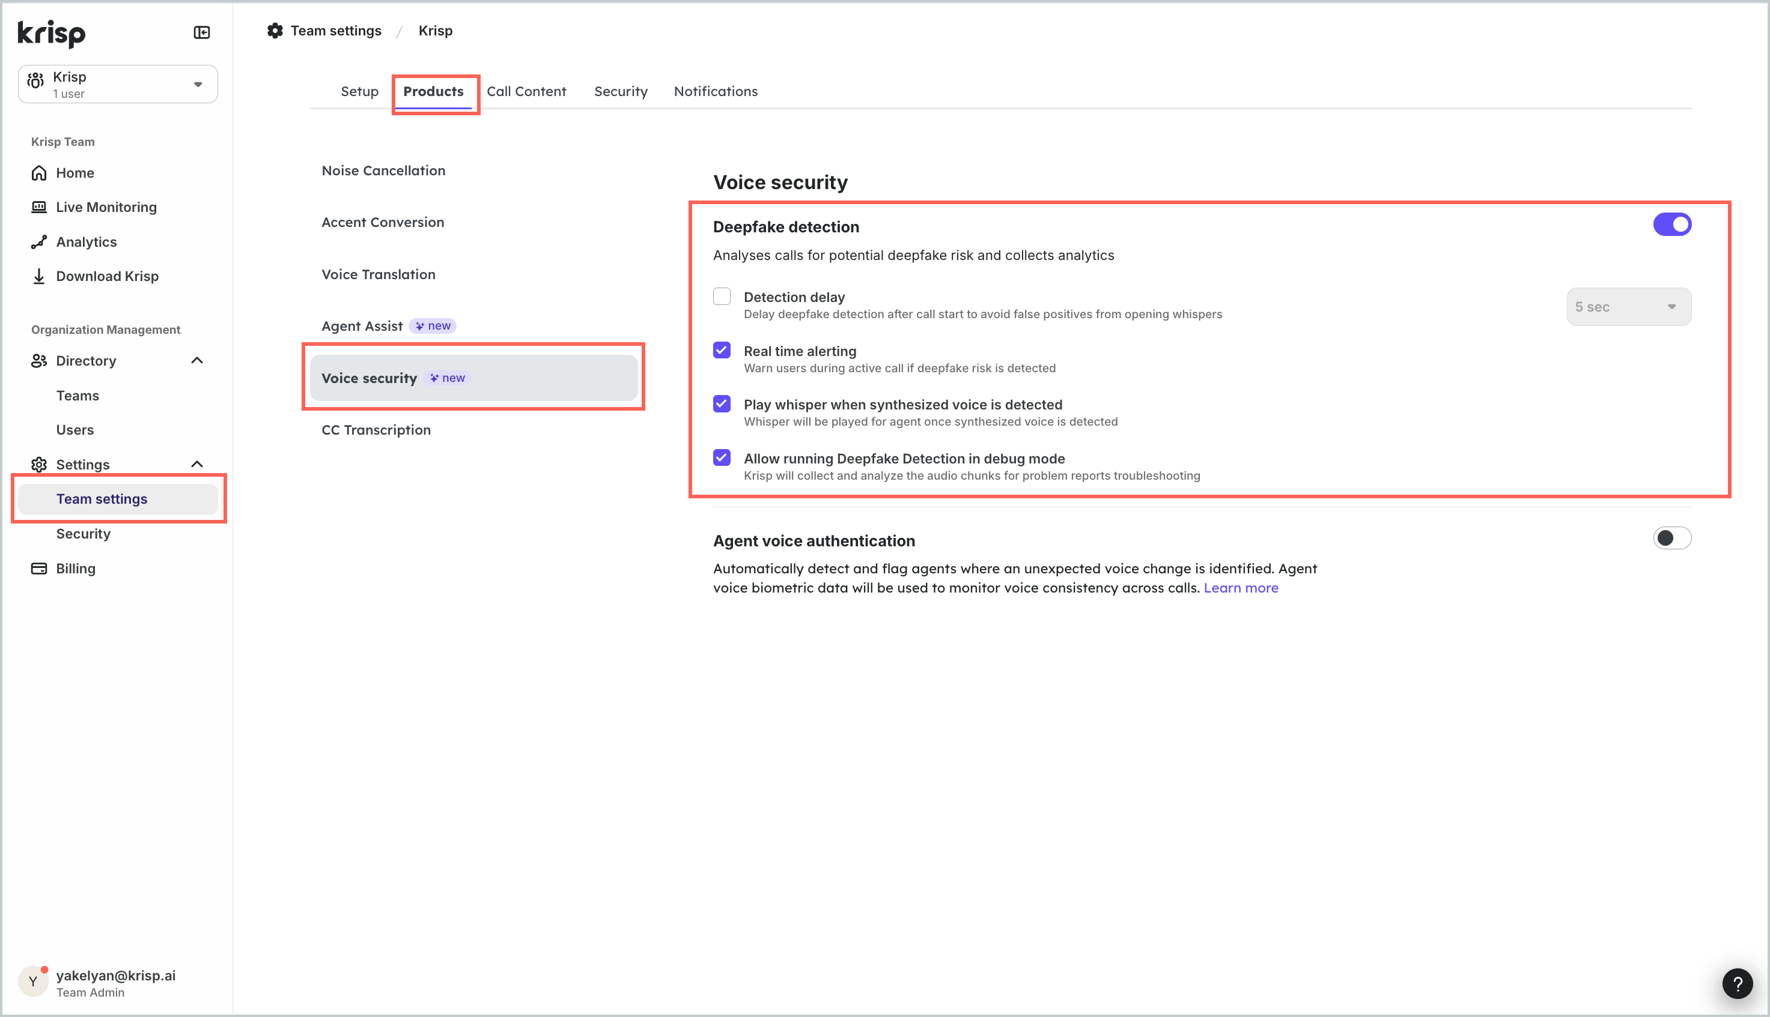Viewport: 1770px width, 1017px height.
Task: Click the '1 user' text under Krisp
Action: coord(68,94)
